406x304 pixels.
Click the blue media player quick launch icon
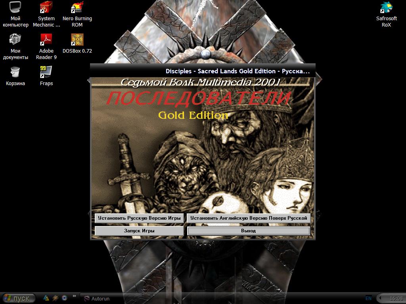coord(65,298)
